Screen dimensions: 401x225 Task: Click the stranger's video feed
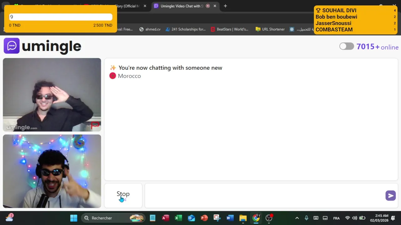coord(52,95)
